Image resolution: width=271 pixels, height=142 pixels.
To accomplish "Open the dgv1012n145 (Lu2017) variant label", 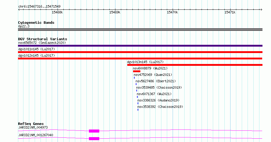I will point(37,55).
